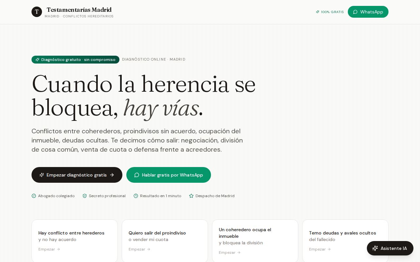
Task: Click Empezar under Un coheredero ocupa el inmueble
Action: (x=230, y=253)
